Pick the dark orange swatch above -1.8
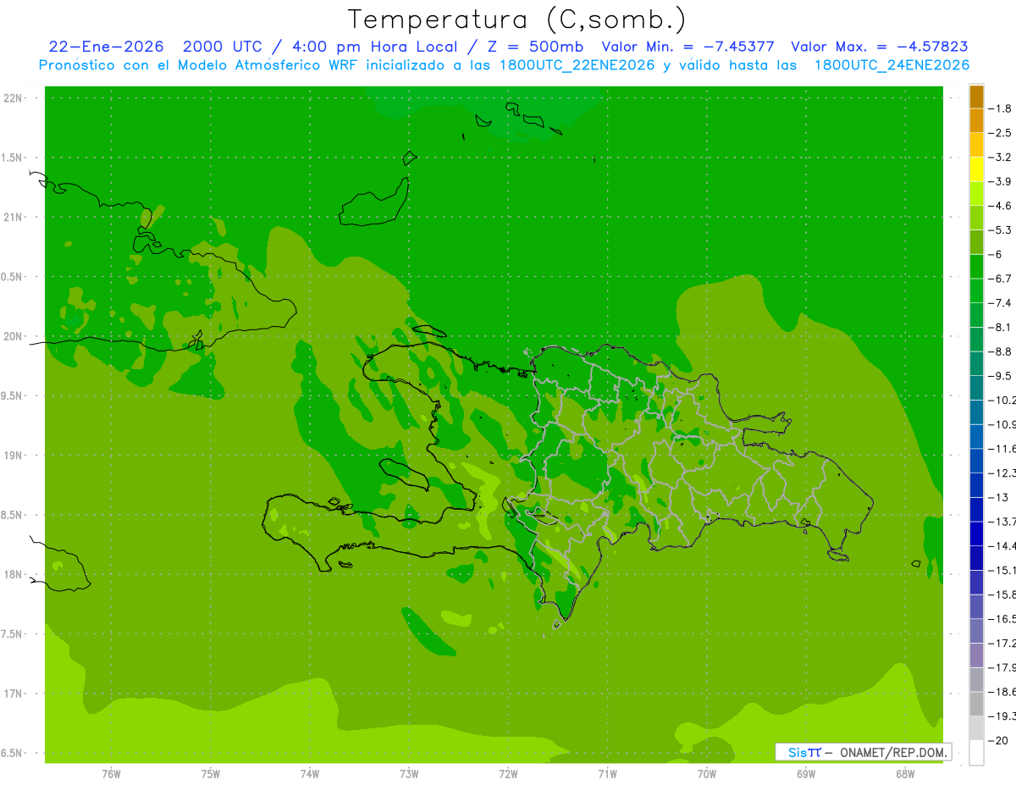This screenshot has width=1016, height=785. pyautogui.click(x=976, y=97)
